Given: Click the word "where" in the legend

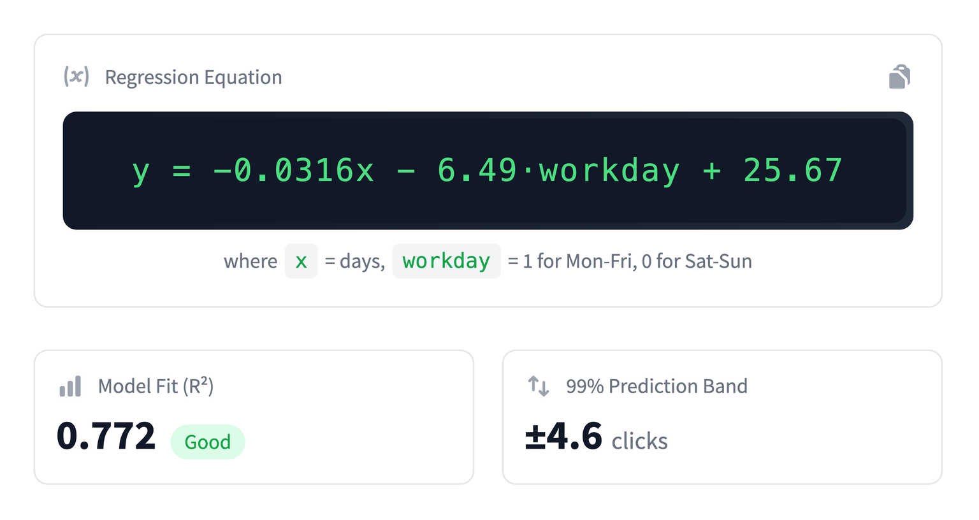Looking at the screenshot, I should [250, 261].
